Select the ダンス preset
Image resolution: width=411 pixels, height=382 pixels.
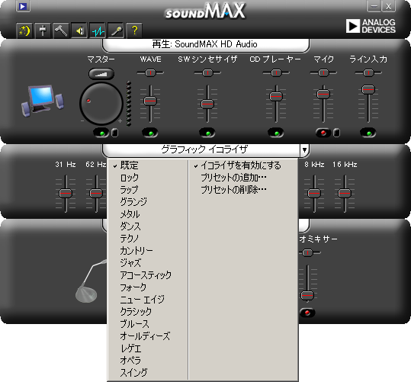(x=148, y=226)
